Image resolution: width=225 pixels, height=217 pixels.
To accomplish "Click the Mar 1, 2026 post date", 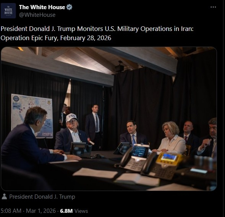I will pos(41,211).
